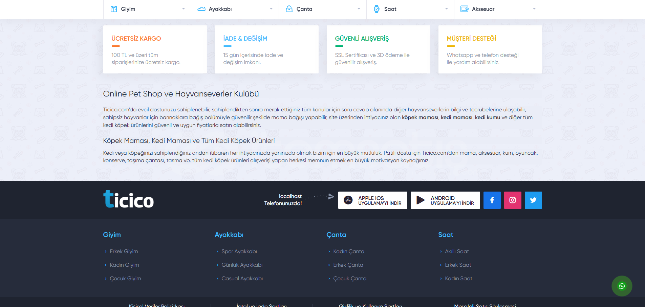Click the App Store icon on iOS button

[348, 200]
